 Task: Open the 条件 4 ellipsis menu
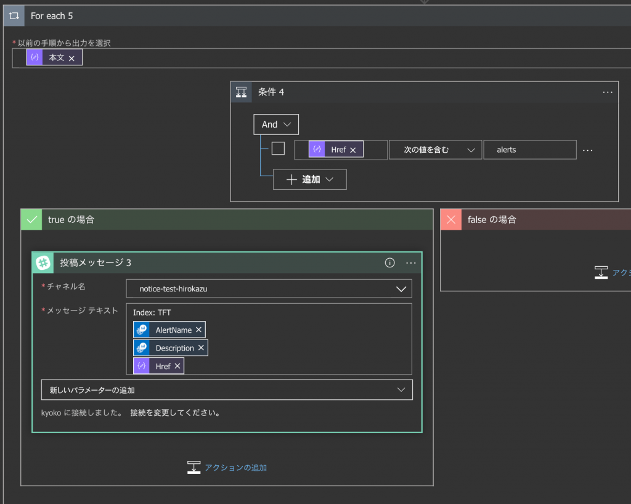(x=608, y=92)
